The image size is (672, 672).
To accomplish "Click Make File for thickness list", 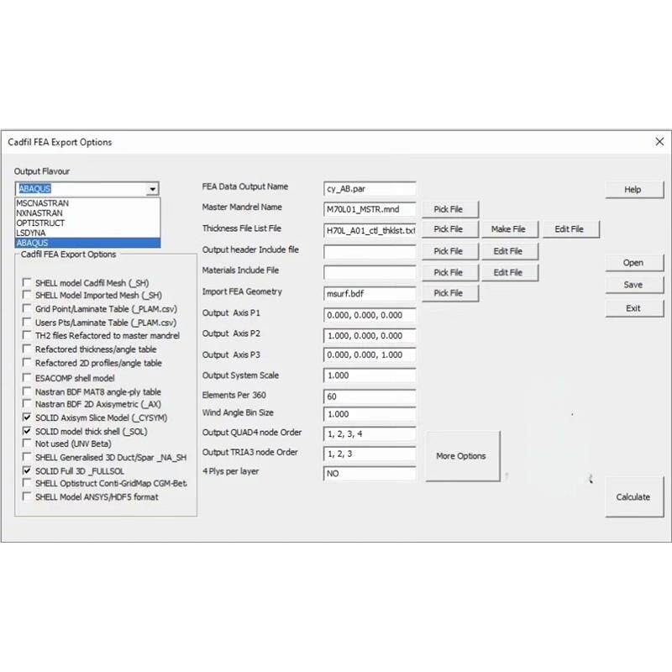I will coord(510,229).
